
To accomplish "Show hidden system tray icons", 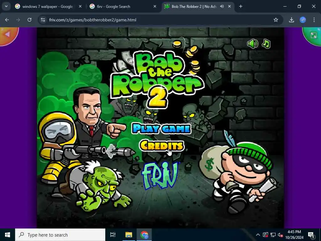I will pos(258,235).
